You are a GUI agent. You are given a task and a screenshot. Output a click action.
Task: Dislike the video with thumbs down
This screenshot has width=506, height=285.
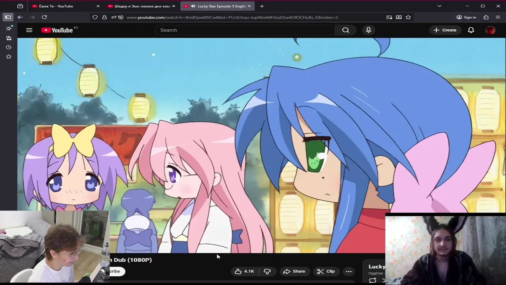click(267, 271)
